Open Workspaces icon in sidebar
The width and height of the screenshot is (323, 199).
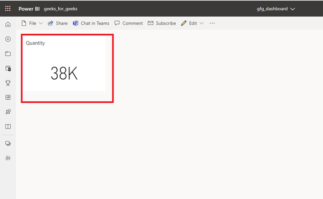pos(8,143)
